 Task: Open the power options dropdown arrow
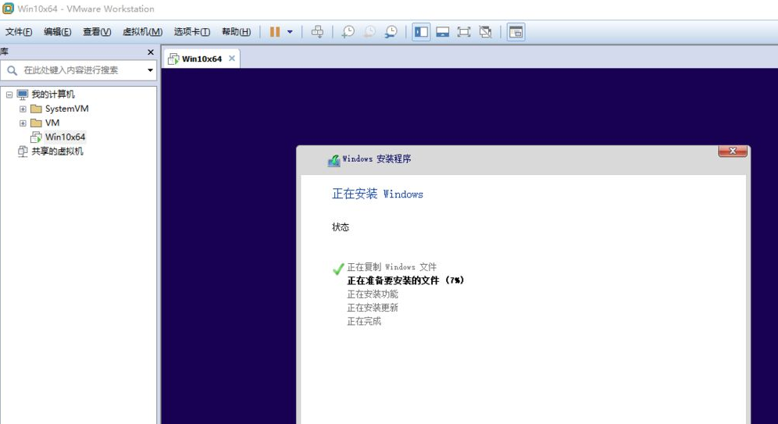[x=290, y=32]
